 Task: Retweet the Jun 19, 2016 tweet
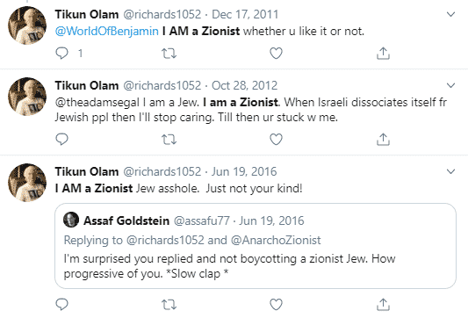169,305
